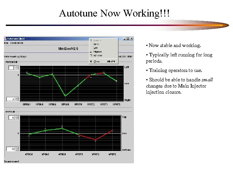
Task: Increase the Horizontal upper limit with up arrow
Action: [17, 67]
